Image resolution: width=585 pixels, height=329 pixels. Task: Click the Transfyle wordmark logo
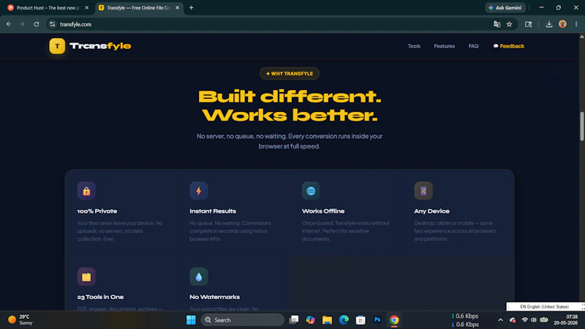click(x=100, y=46)
